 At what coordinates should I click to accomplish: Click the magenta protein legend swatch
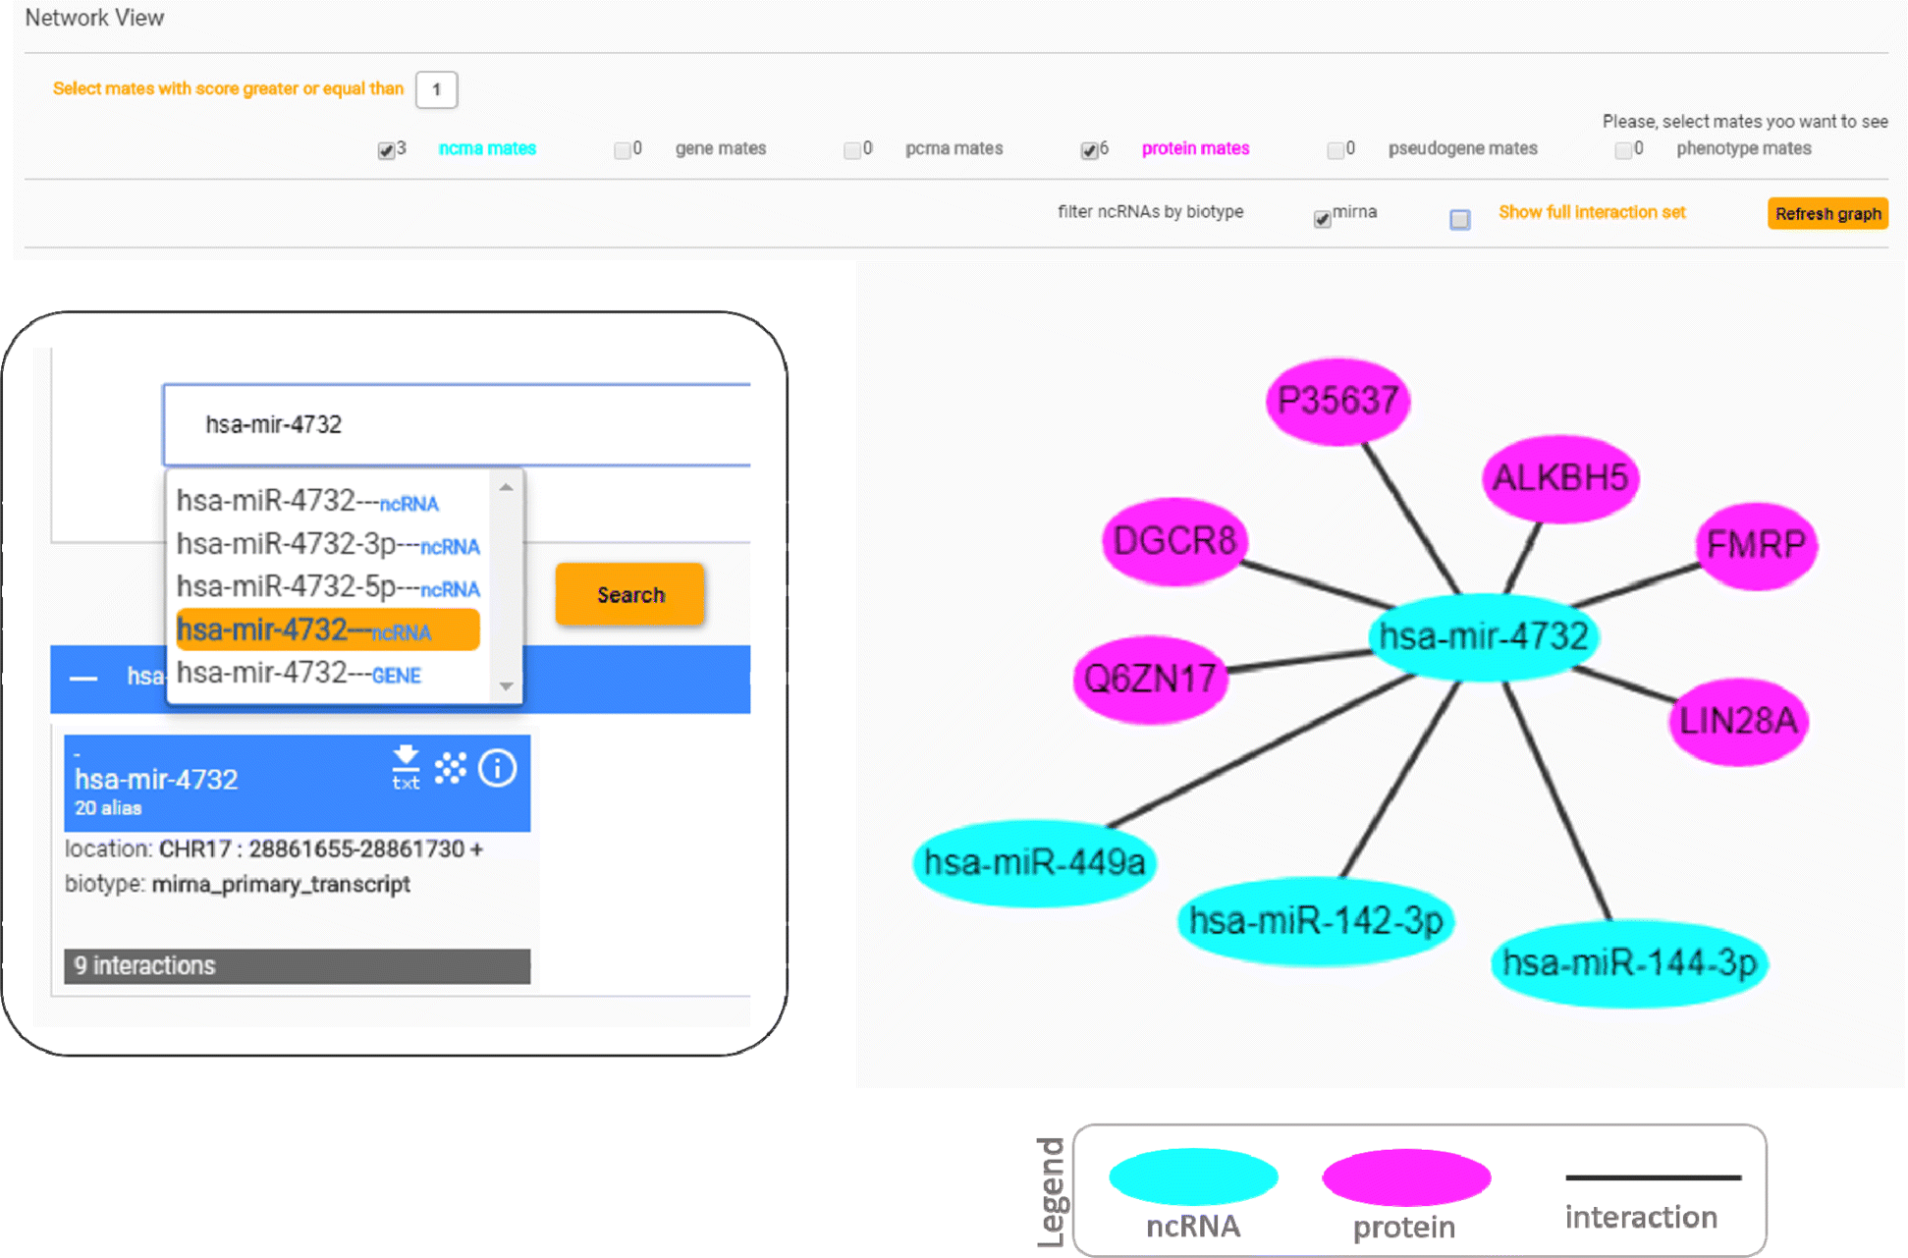[x=1406, y=1176]
